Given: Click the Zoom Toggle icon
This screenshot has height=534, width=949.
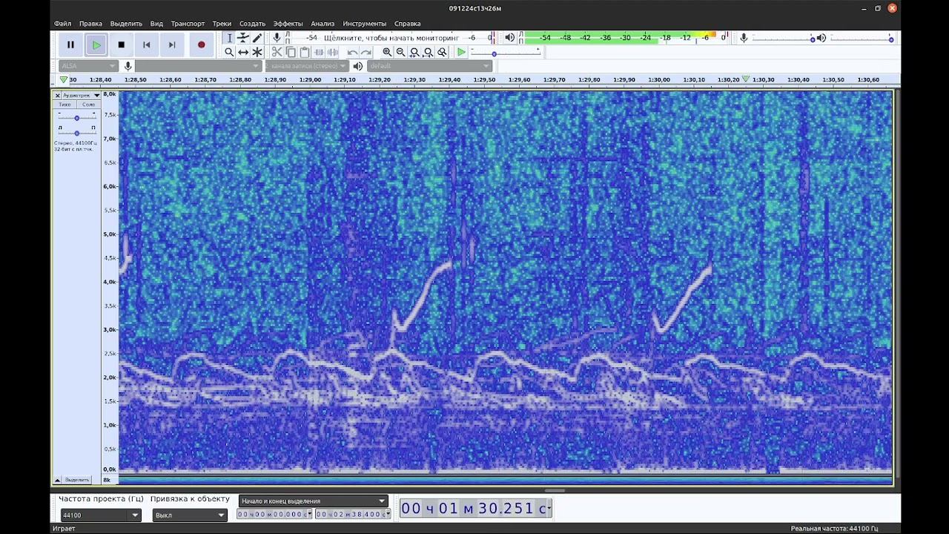Looking at the screenshot, I should [443, 52].
